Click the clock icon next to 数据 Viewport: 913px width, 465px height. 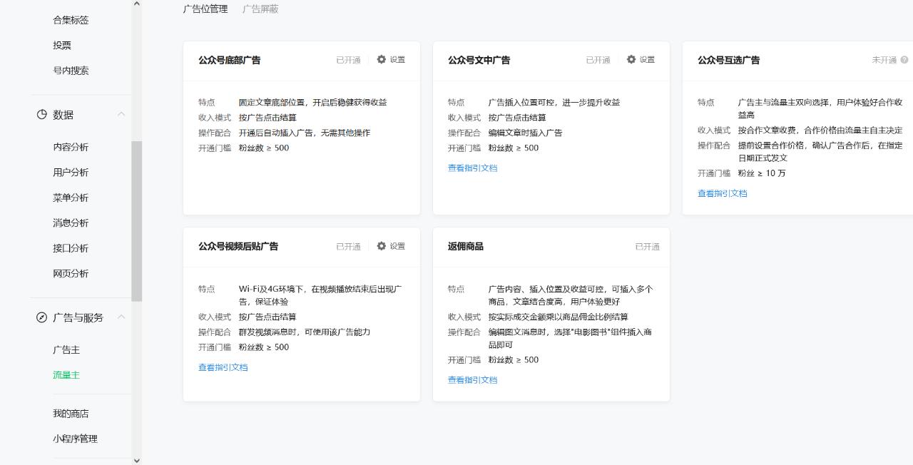coord(41,114)
